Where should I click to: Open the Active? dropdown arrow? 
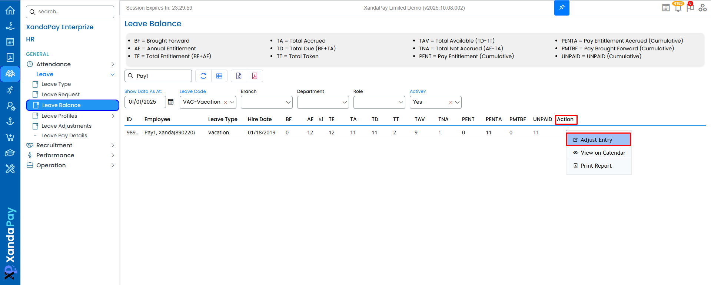(x=458, y=103)
